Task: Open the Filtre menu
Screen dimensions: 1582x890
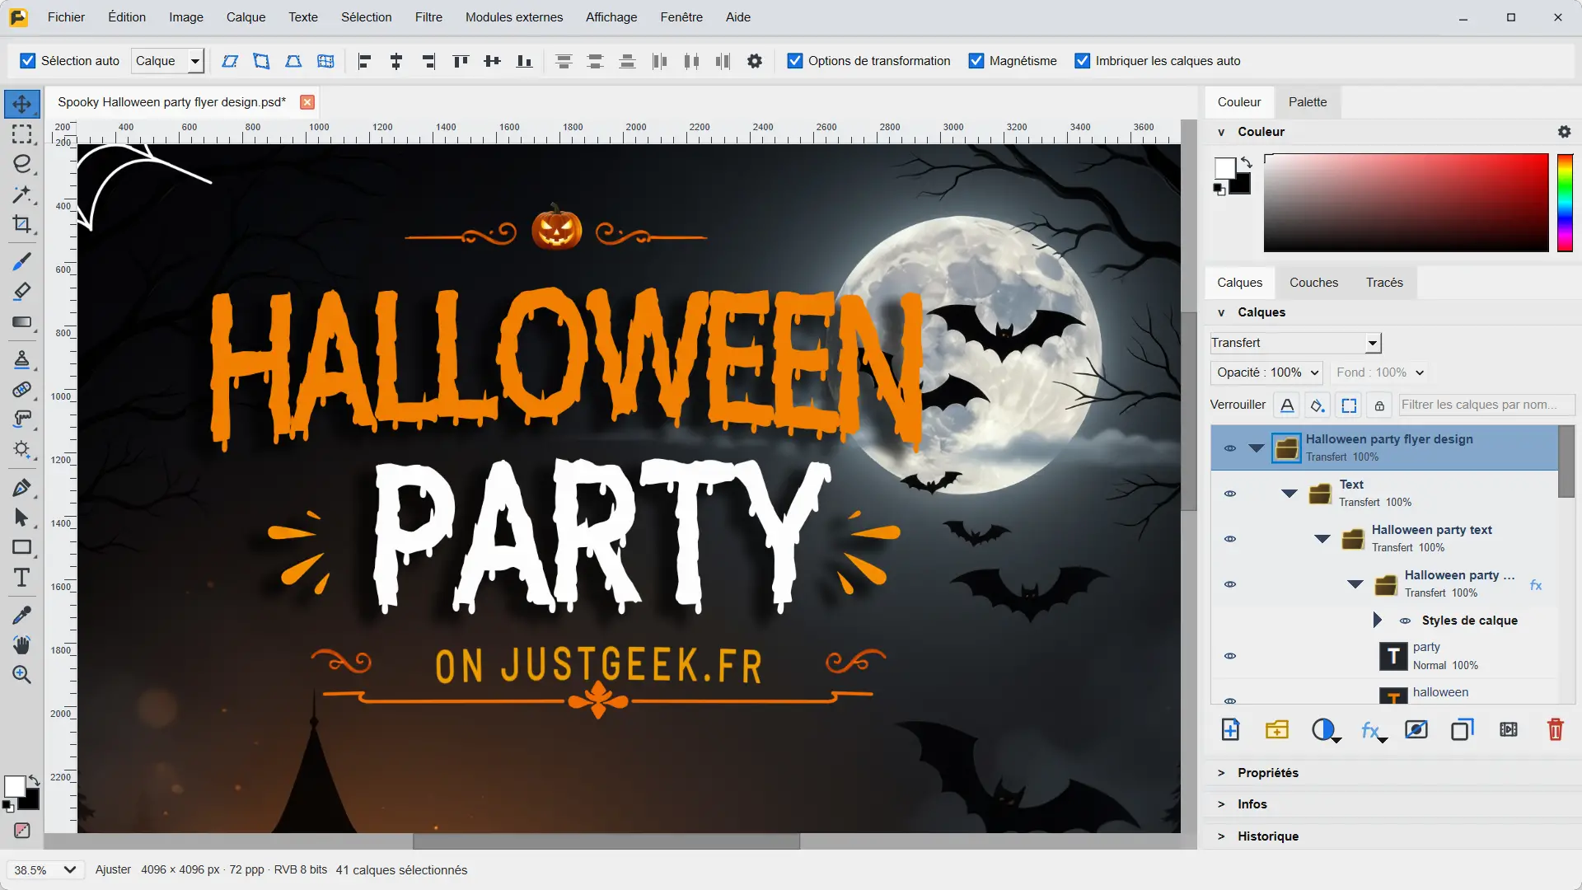Action: click(428, 17)
